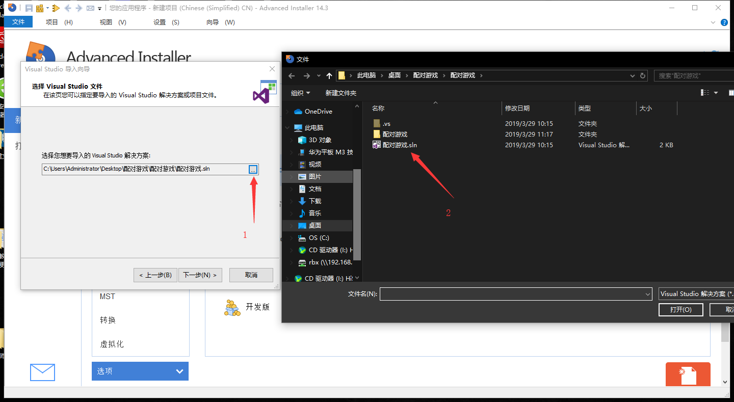Collapse the 此电脑 tree node

point(287,127)
